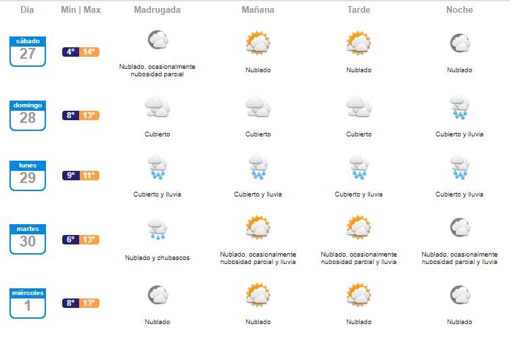Click sábado 27 noche cloud icon
520x341 pixels.
tap(460, 43)
